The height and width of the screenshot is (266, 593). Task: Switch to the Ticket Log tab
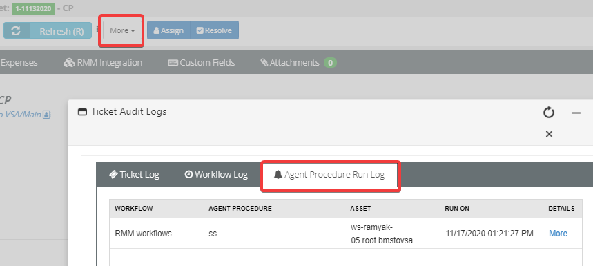[x=134, y=174]
